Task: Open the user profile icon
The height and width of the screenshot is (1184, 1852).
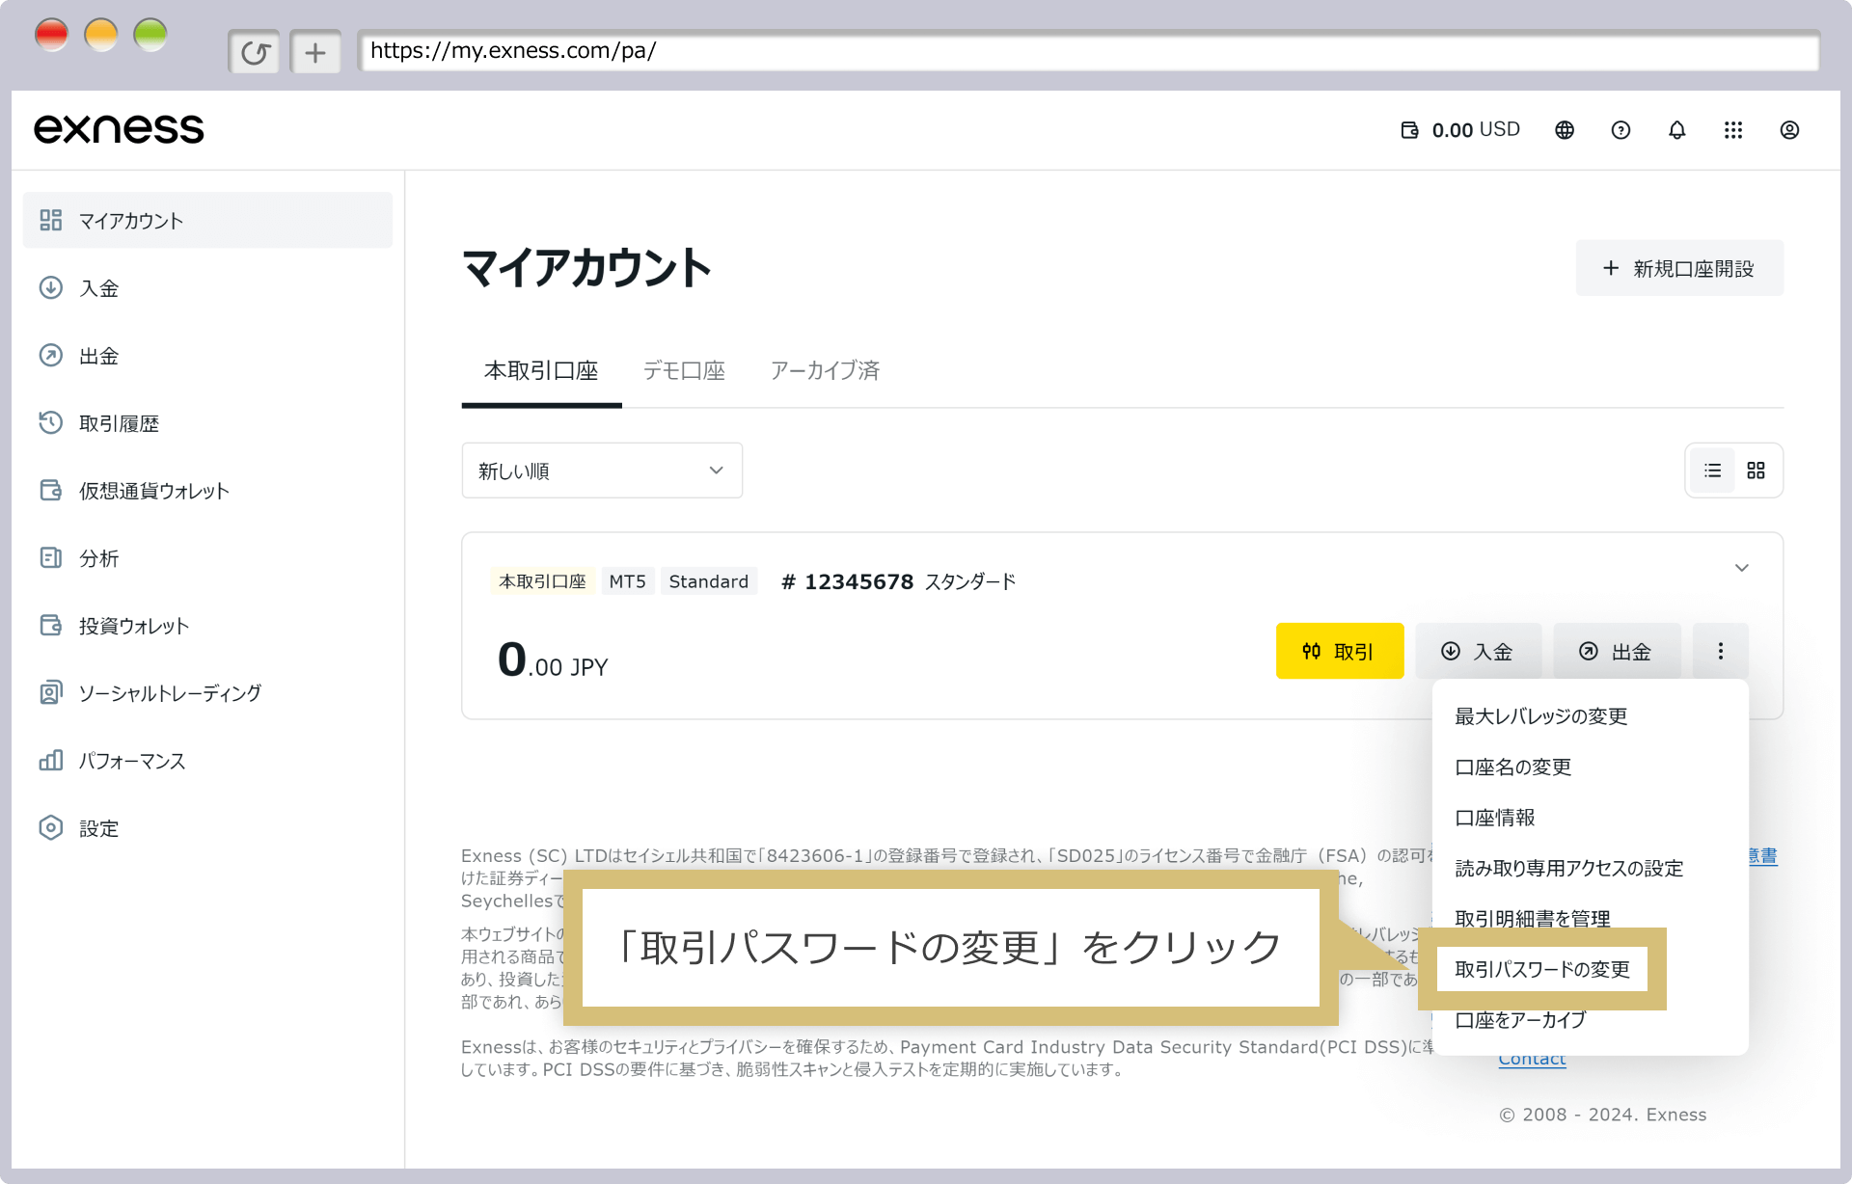Action: [x=1789, y=130]
